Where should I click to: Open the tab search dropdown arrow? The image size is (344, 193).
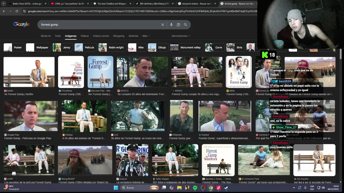pyautogui.click(x=3, y=4)
